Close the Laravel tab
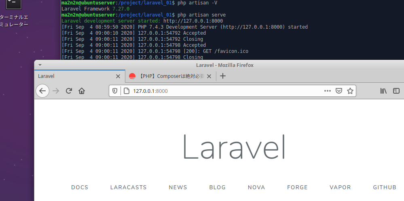 point(118,76)
